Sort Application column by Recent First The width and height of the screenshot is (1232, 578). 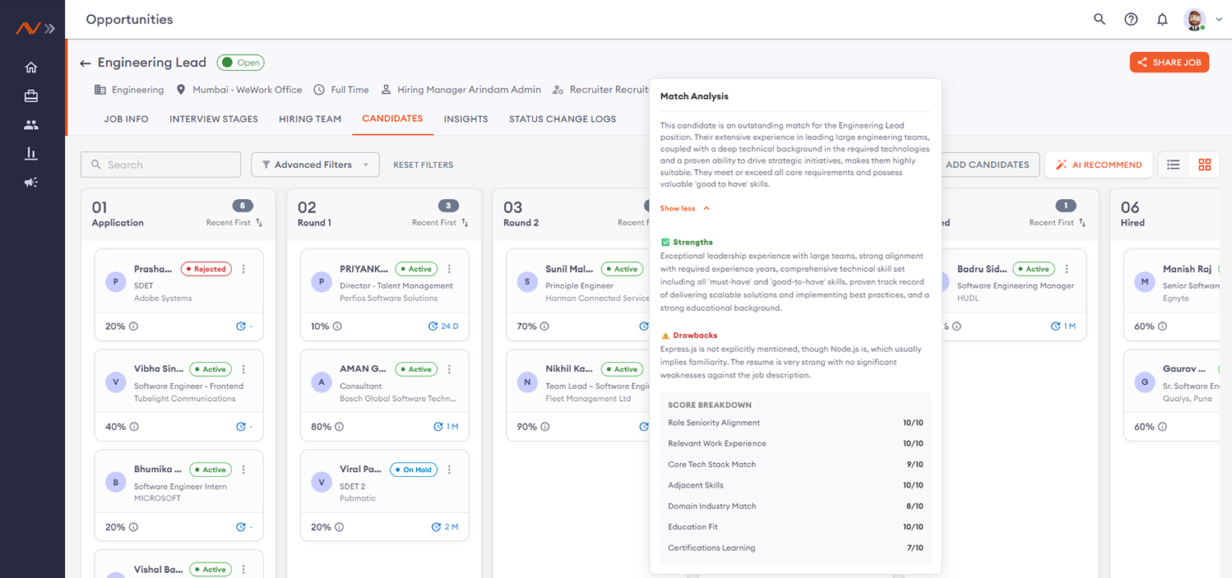point(234,223)
